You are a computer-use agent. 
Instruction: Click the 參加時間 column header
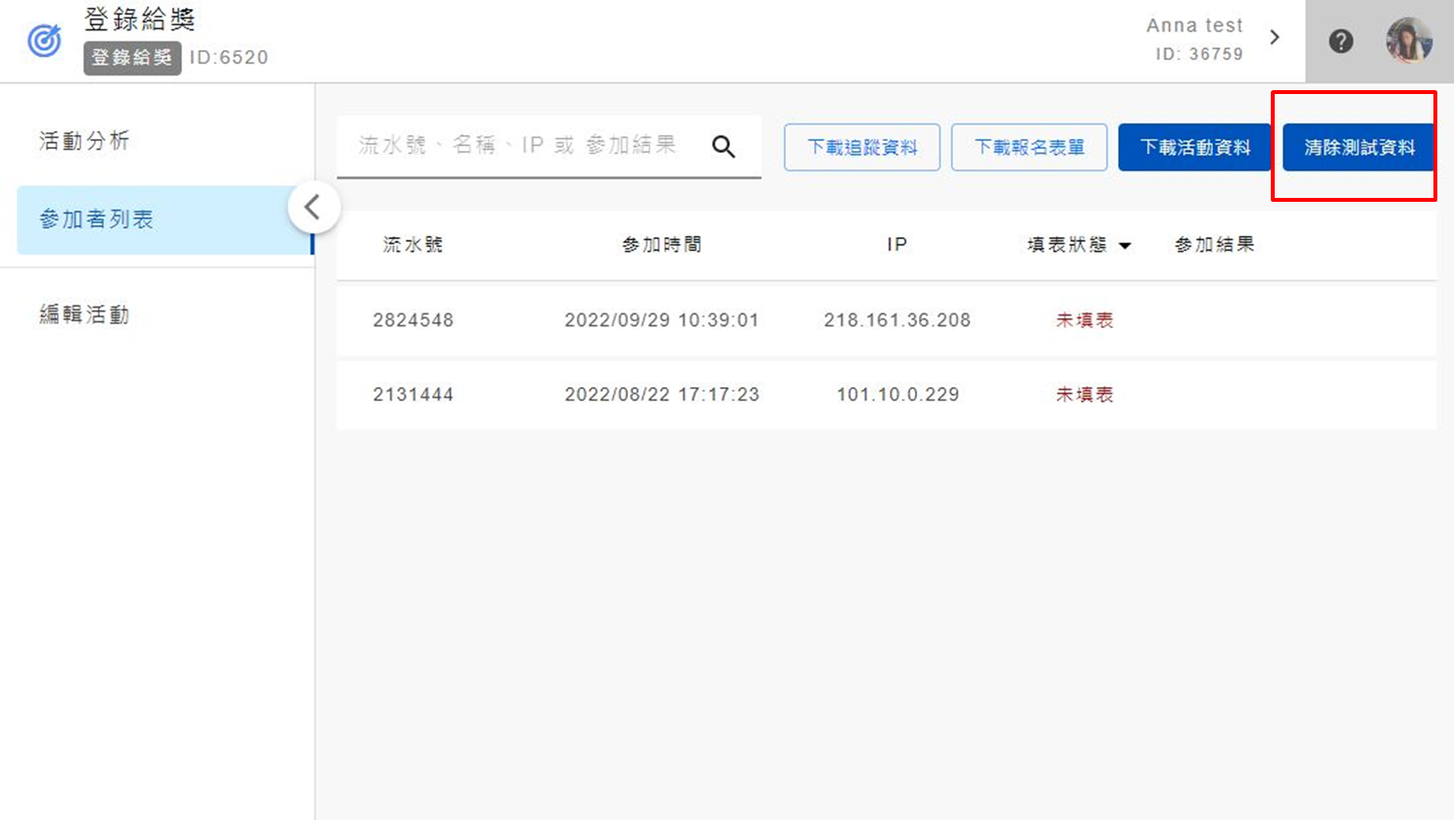tap(661, 245)
